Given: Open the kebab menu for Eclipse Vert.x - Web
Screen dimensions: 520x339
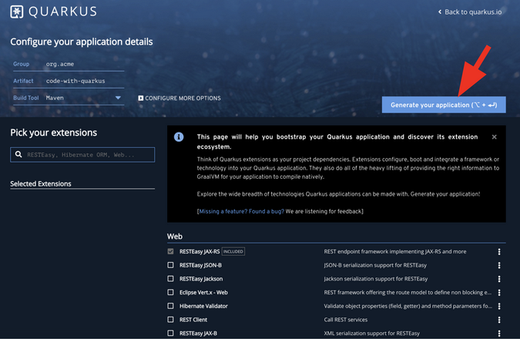Looking at the screenshot, I should point(499,293).
